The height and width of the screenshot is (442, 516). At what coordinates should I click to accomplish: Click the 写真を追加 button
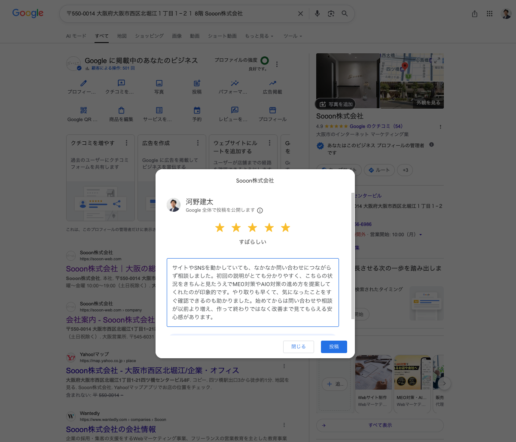(x=336, y=104)
